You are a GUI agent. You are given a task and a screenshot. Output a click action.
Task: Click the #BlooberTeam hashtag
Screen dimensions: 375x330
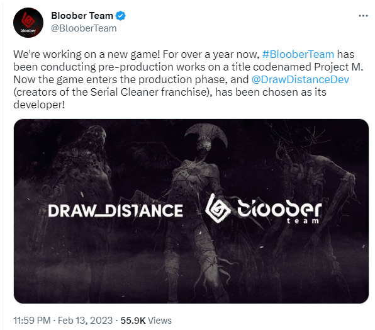tap(298, 54)
